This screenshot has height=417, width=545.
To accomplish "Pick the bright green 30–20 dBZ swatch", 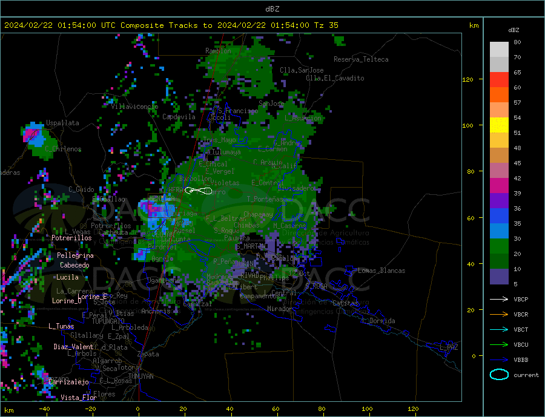I will pyautogui.click(x=499, y=246).
